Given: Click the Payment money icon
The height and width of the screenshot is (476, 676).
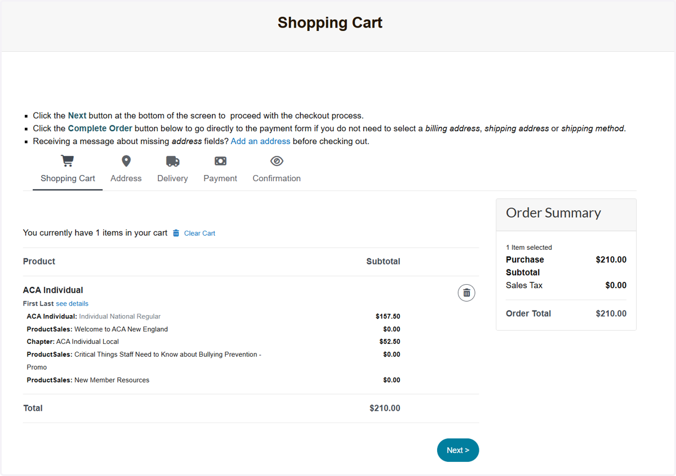Looking at the screenshot, I should (x=220, y=161).
